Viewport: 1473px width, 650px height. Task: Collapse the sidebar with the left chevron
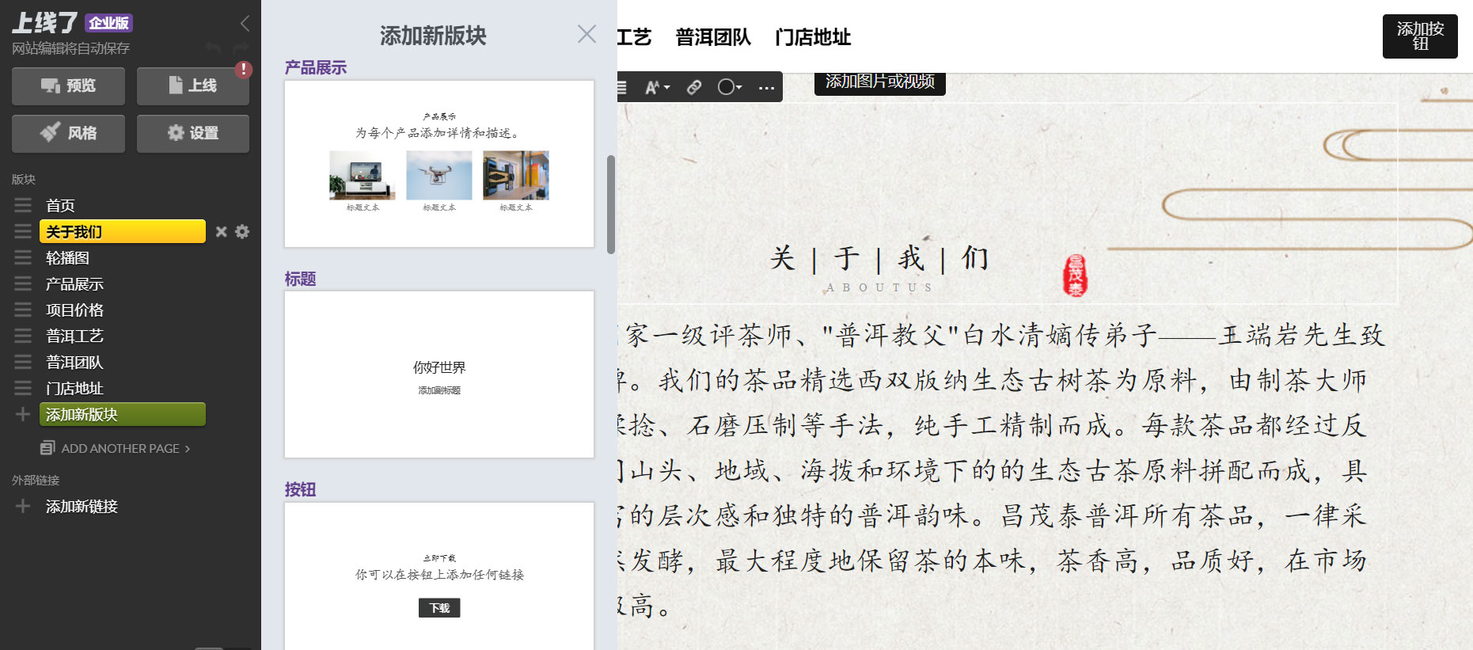pyautogui.click(x=245, y=24)
